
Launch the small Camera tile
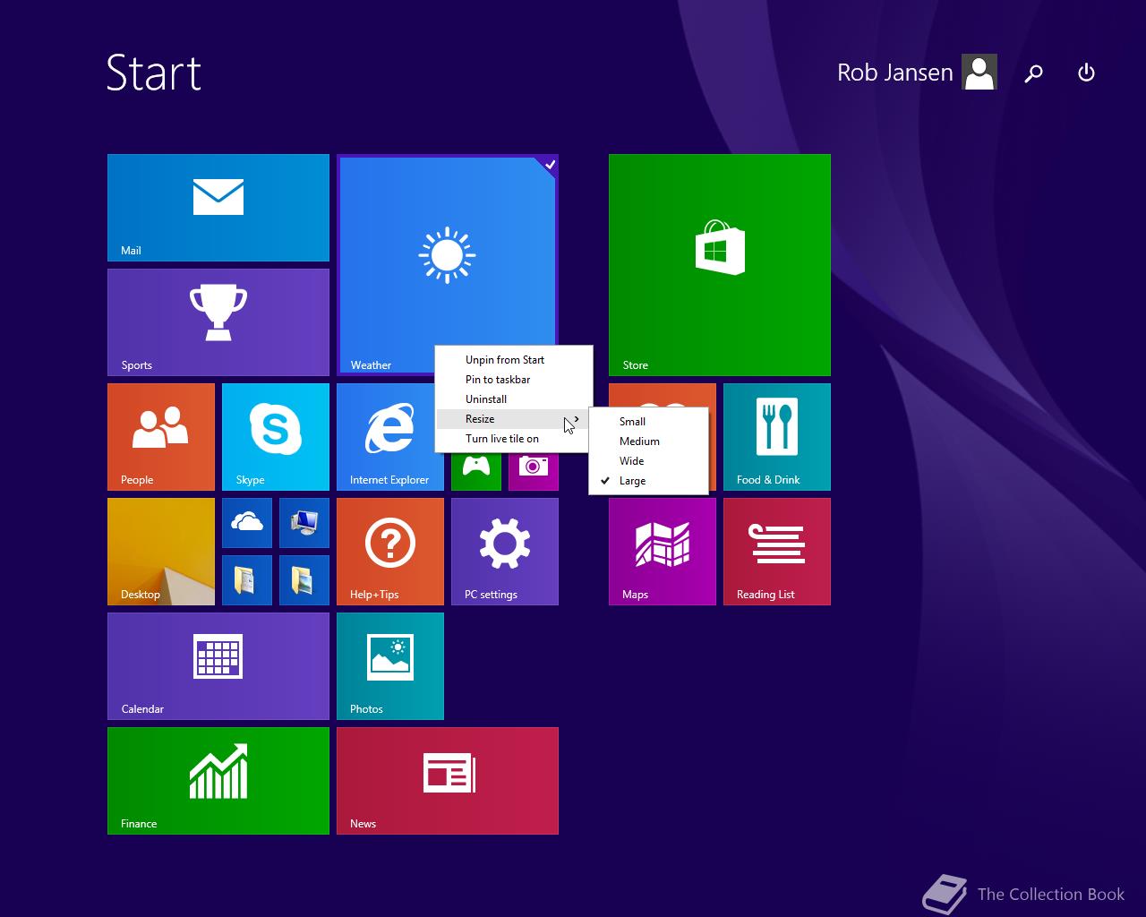534,471
